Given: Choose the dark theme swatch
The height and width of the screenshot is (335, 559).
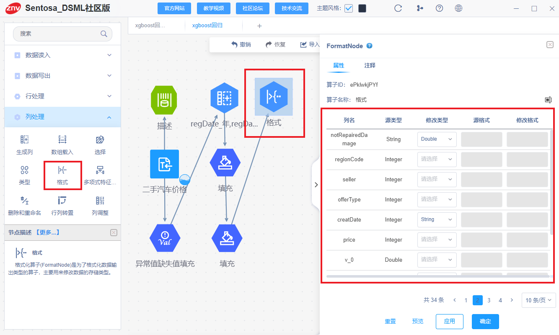Looking at the screenshot, I should click(x=362, y=8).
